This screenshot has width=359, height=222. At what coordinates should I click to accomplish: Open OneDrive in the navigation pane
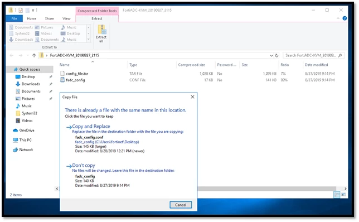(x=27, y=130)
